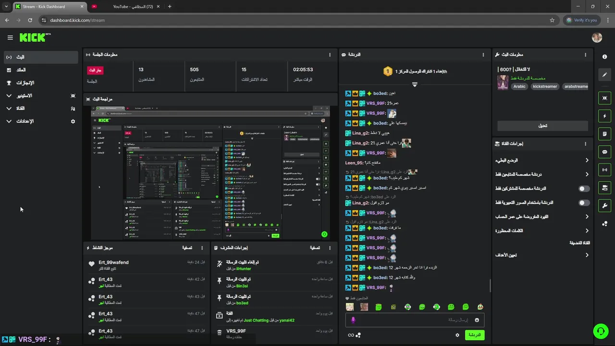Open channel actions panel kebab menu
The width and height of the screenshot is (615, 346).
(585, 144)
